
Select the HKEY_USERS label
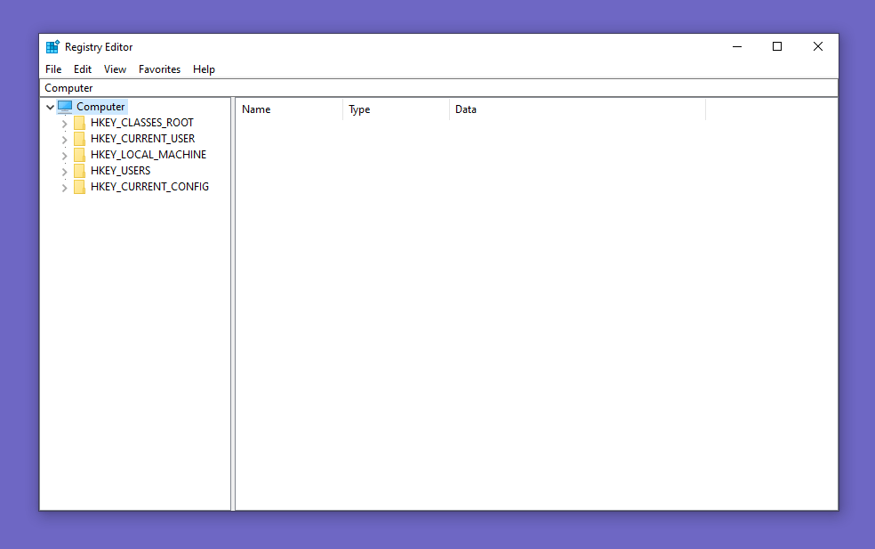(x=121, y=170)
